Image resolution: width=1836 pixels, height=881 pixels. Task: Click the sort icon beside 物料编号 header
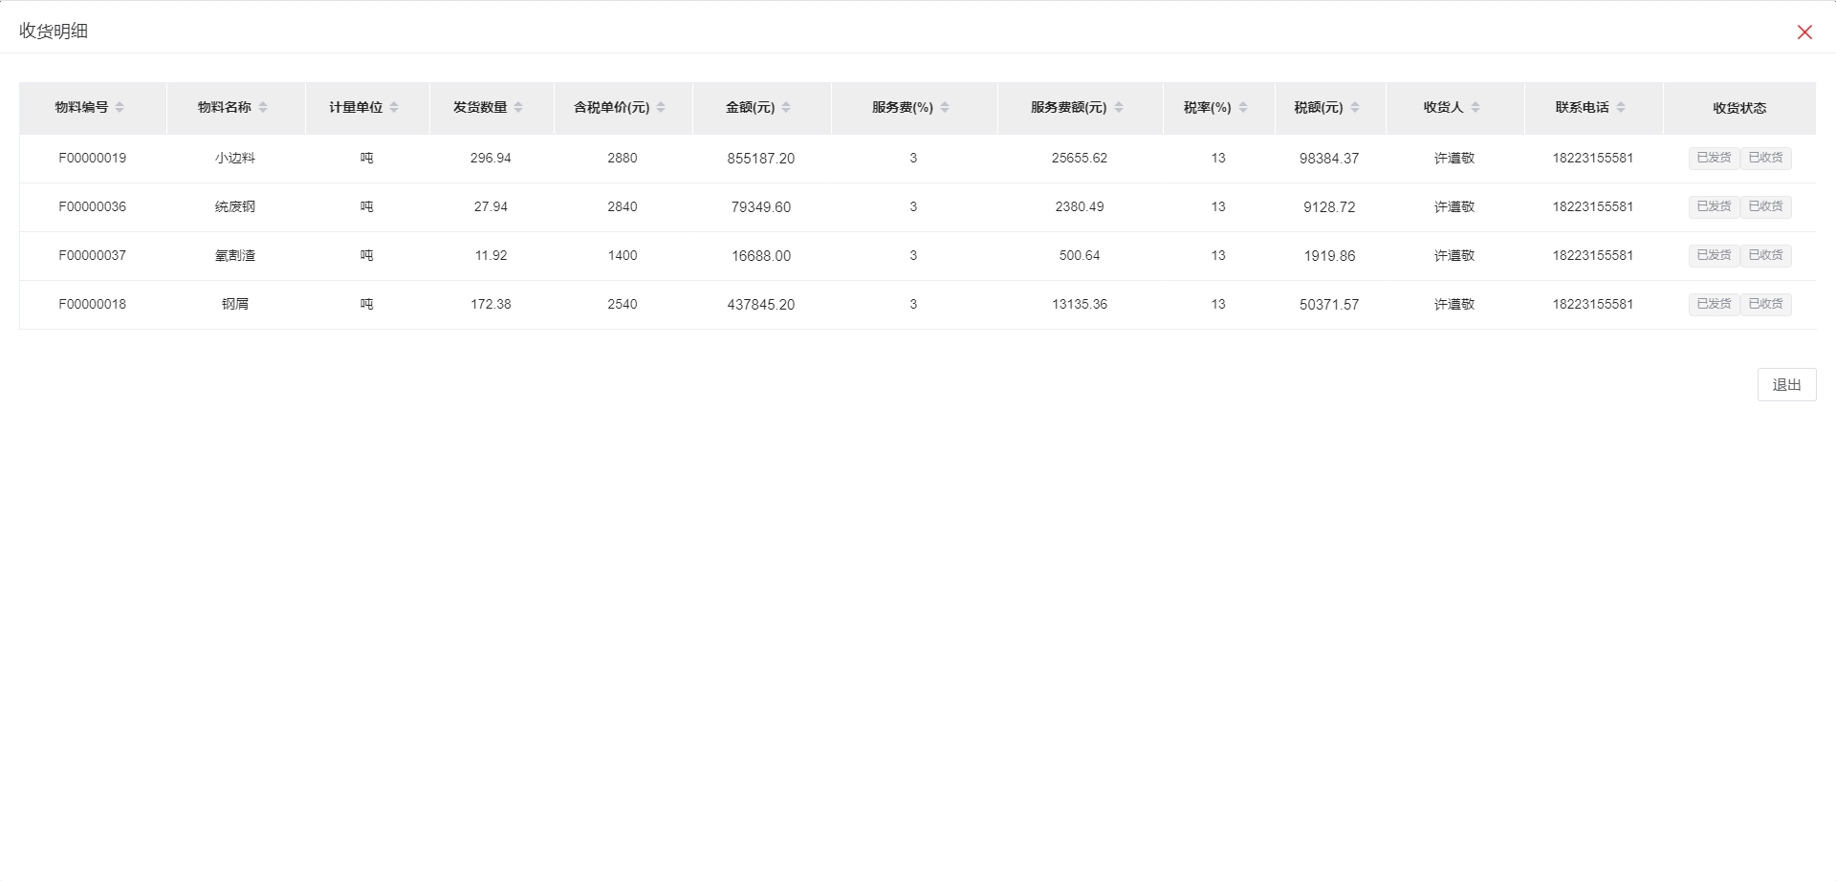(120, 108)
